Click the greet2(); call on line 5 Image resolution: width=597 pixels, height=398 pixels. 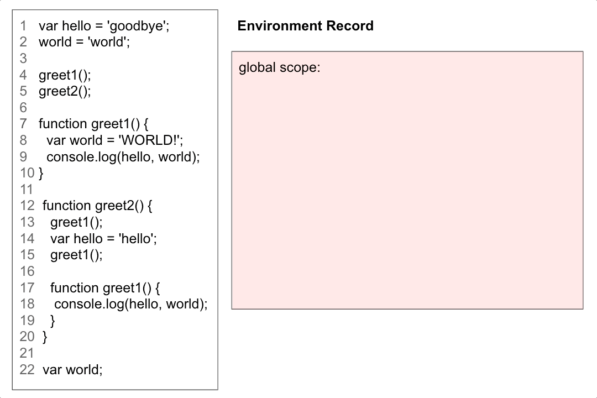pyautogui.click(x=65, y=91)
